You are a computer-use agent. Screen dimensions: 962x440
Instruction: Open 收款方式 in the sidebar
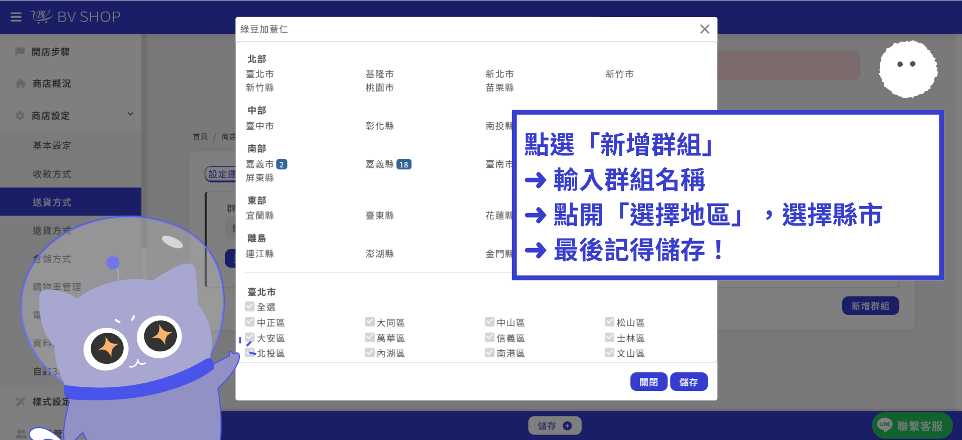click(52, 174)
